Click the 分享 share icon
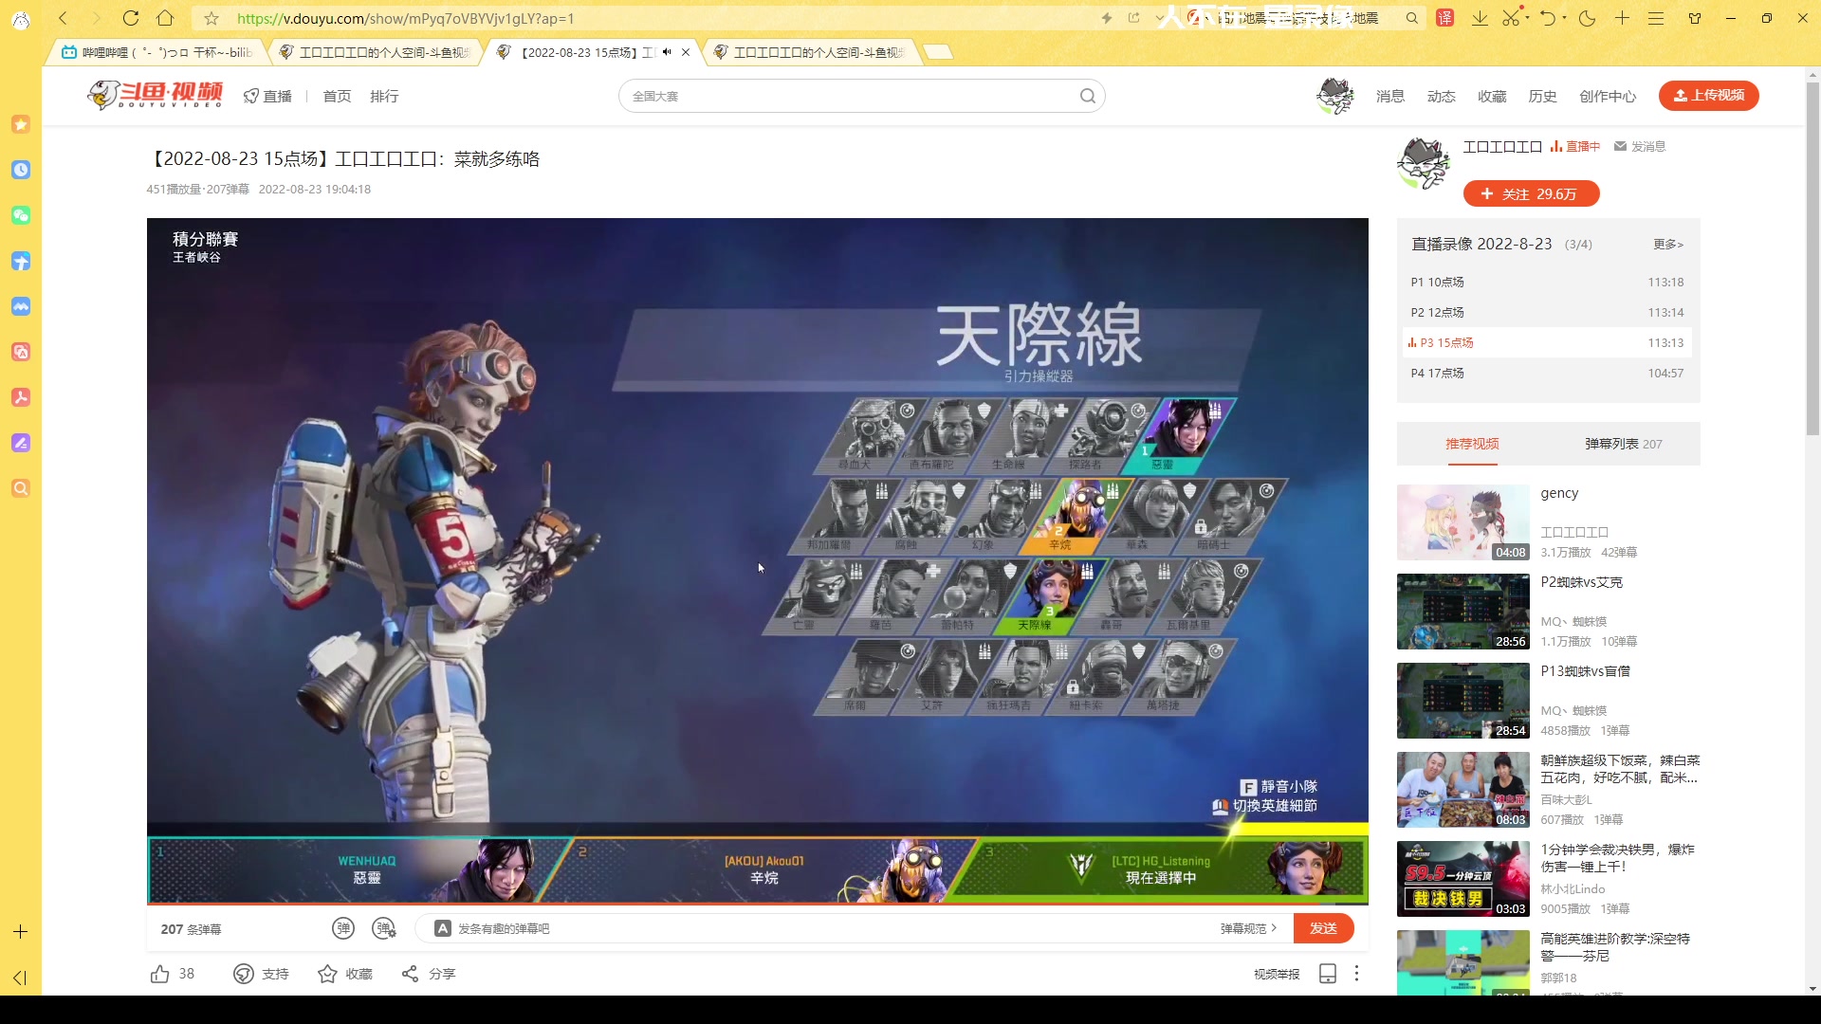 pyautogui.click(x=410, y=974)
